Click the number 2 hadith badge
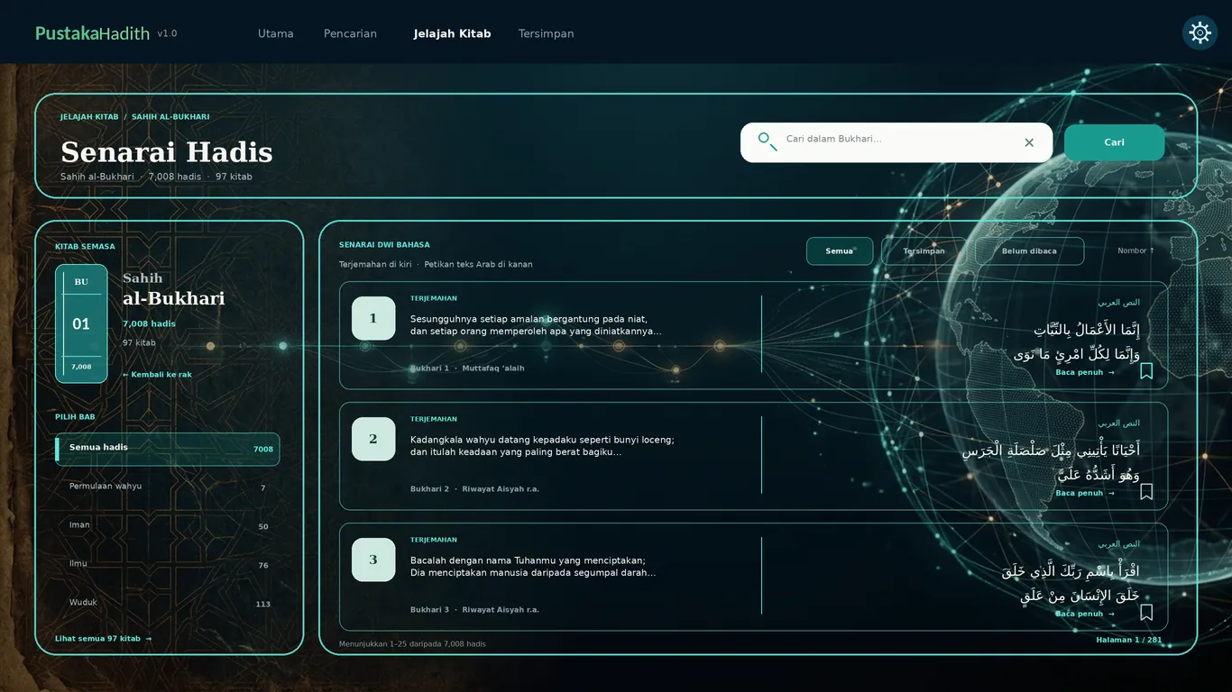The height and width of the screenshot is (692, 1232). (373, 439)
